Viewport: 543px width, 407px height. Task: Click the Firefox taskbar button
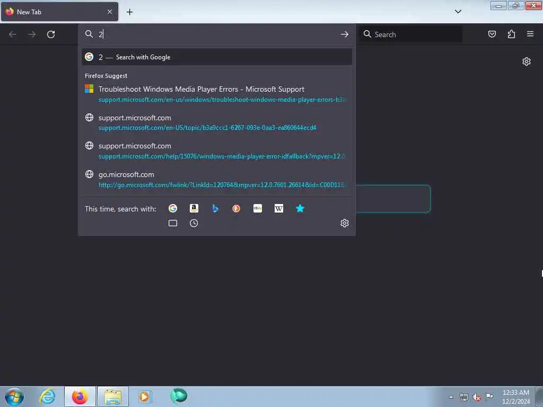coord(80,396)
